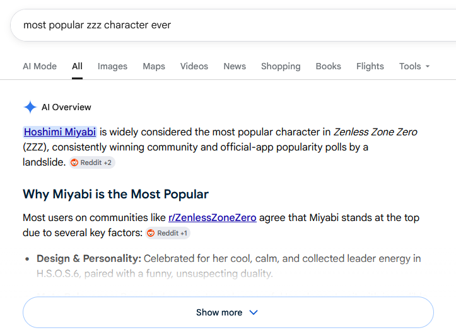The width and height of the screenshot is (456, 335).
Task: Follow the r/ZenlessZoneZero link
Action: (x=213, y=218)
